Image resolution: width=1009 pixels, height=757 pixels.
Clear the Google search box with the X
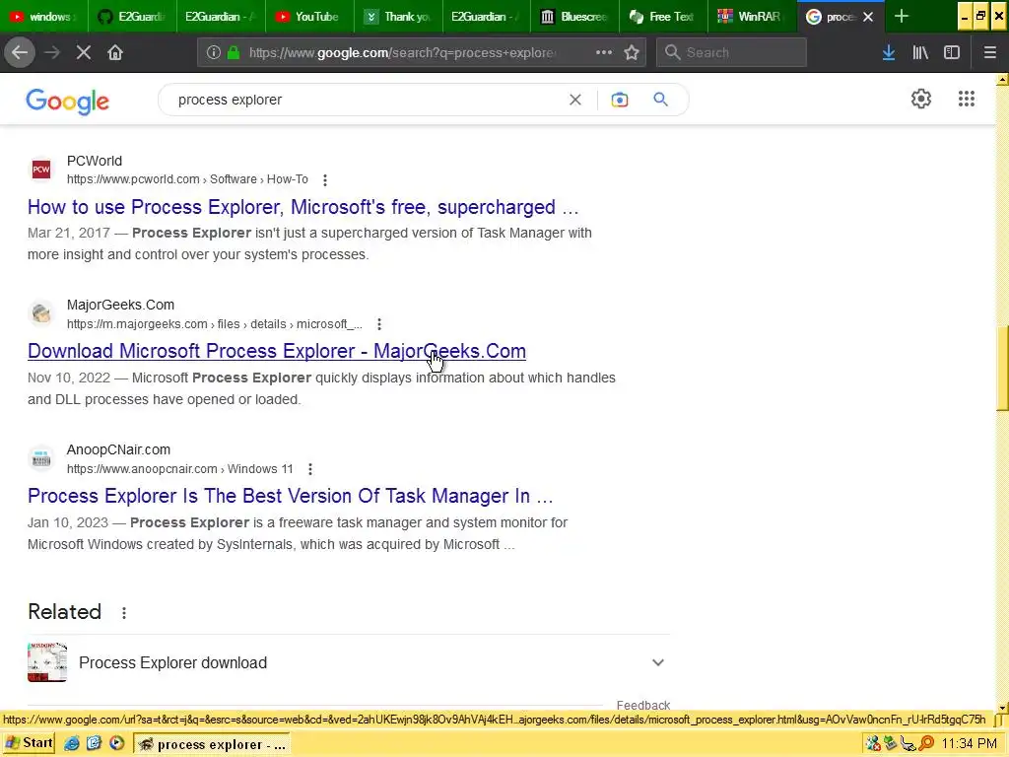pos(575,100)
